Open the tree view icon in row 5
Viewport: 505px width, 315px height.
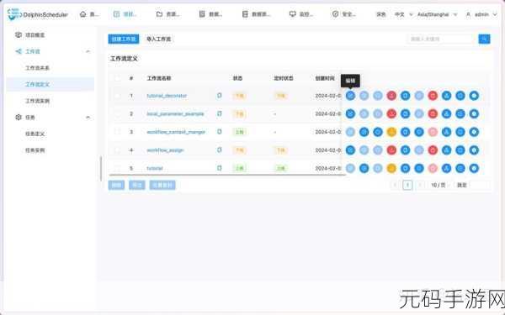446,168
